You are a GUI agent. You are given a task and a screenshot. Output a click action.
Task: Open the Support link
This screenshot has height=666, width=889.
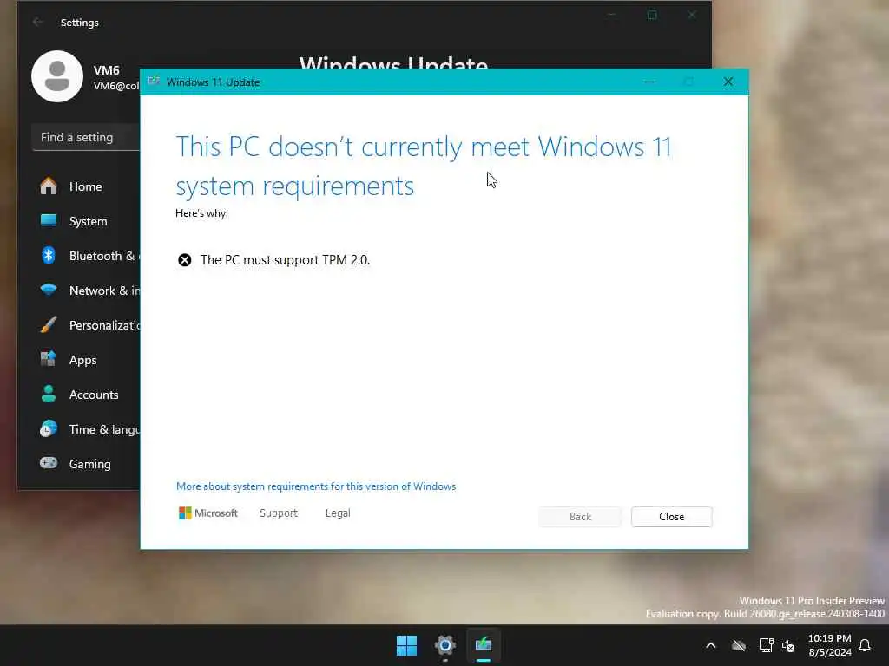click(279, 513)
